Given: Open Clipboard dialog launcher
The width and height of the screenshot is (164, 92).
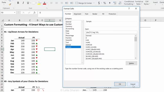Looking at the screenshot, I should click(x=14, y=8).
